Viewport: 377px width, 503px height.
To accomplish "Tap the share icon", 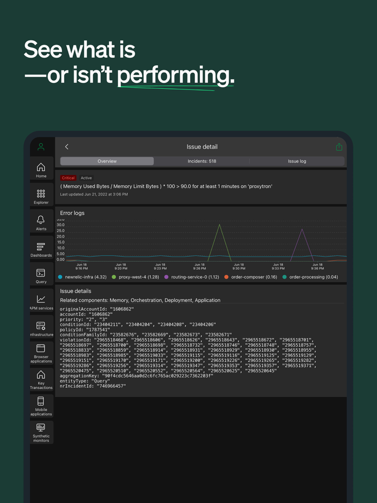I will click(339, 147).
